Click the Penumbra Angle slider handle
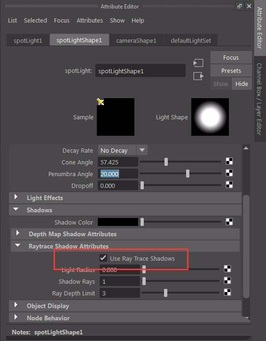Viewport: 266px width, 341px height. coord(188,173)
